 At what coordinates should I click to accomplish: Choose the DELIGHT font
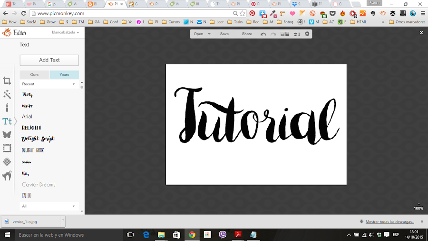(32, 128)
